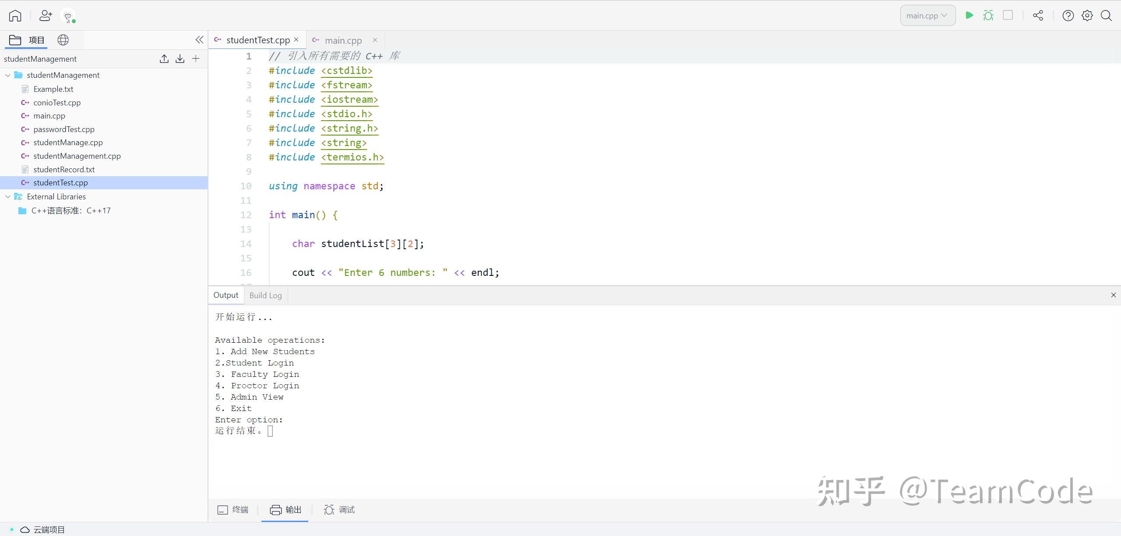Click the add collaborator icon
Image resolution: width=1121 pixels, height=536 pixels.
pos(46,16)
